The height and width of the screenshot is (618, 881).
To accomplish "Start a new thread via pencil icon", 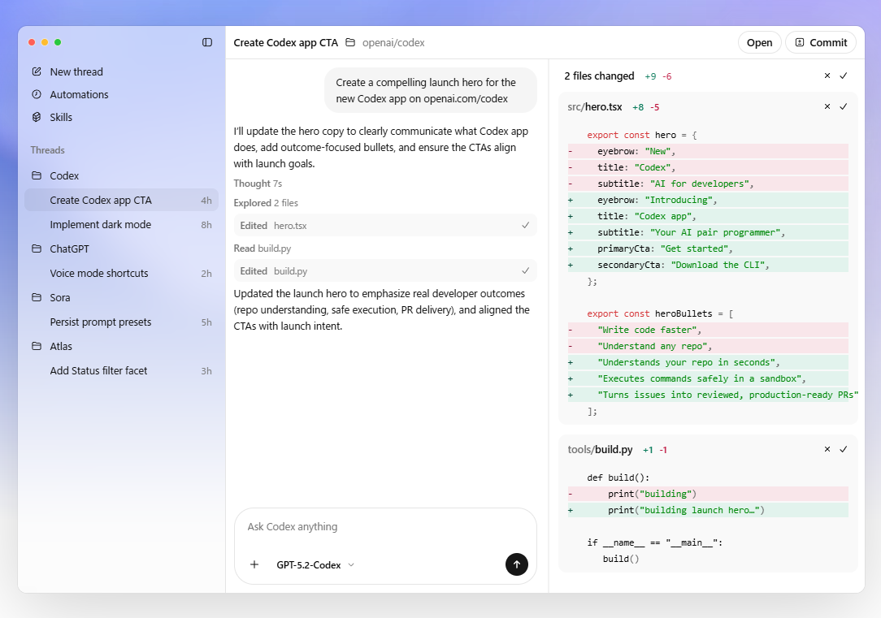I will click(36, 71).
